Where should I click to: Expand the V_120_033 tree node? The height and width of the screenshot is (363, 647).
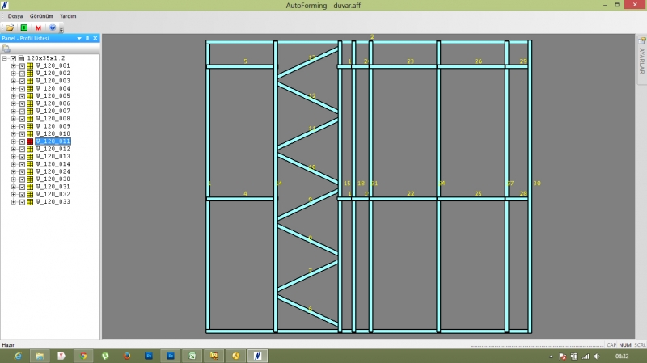[14, 202]
